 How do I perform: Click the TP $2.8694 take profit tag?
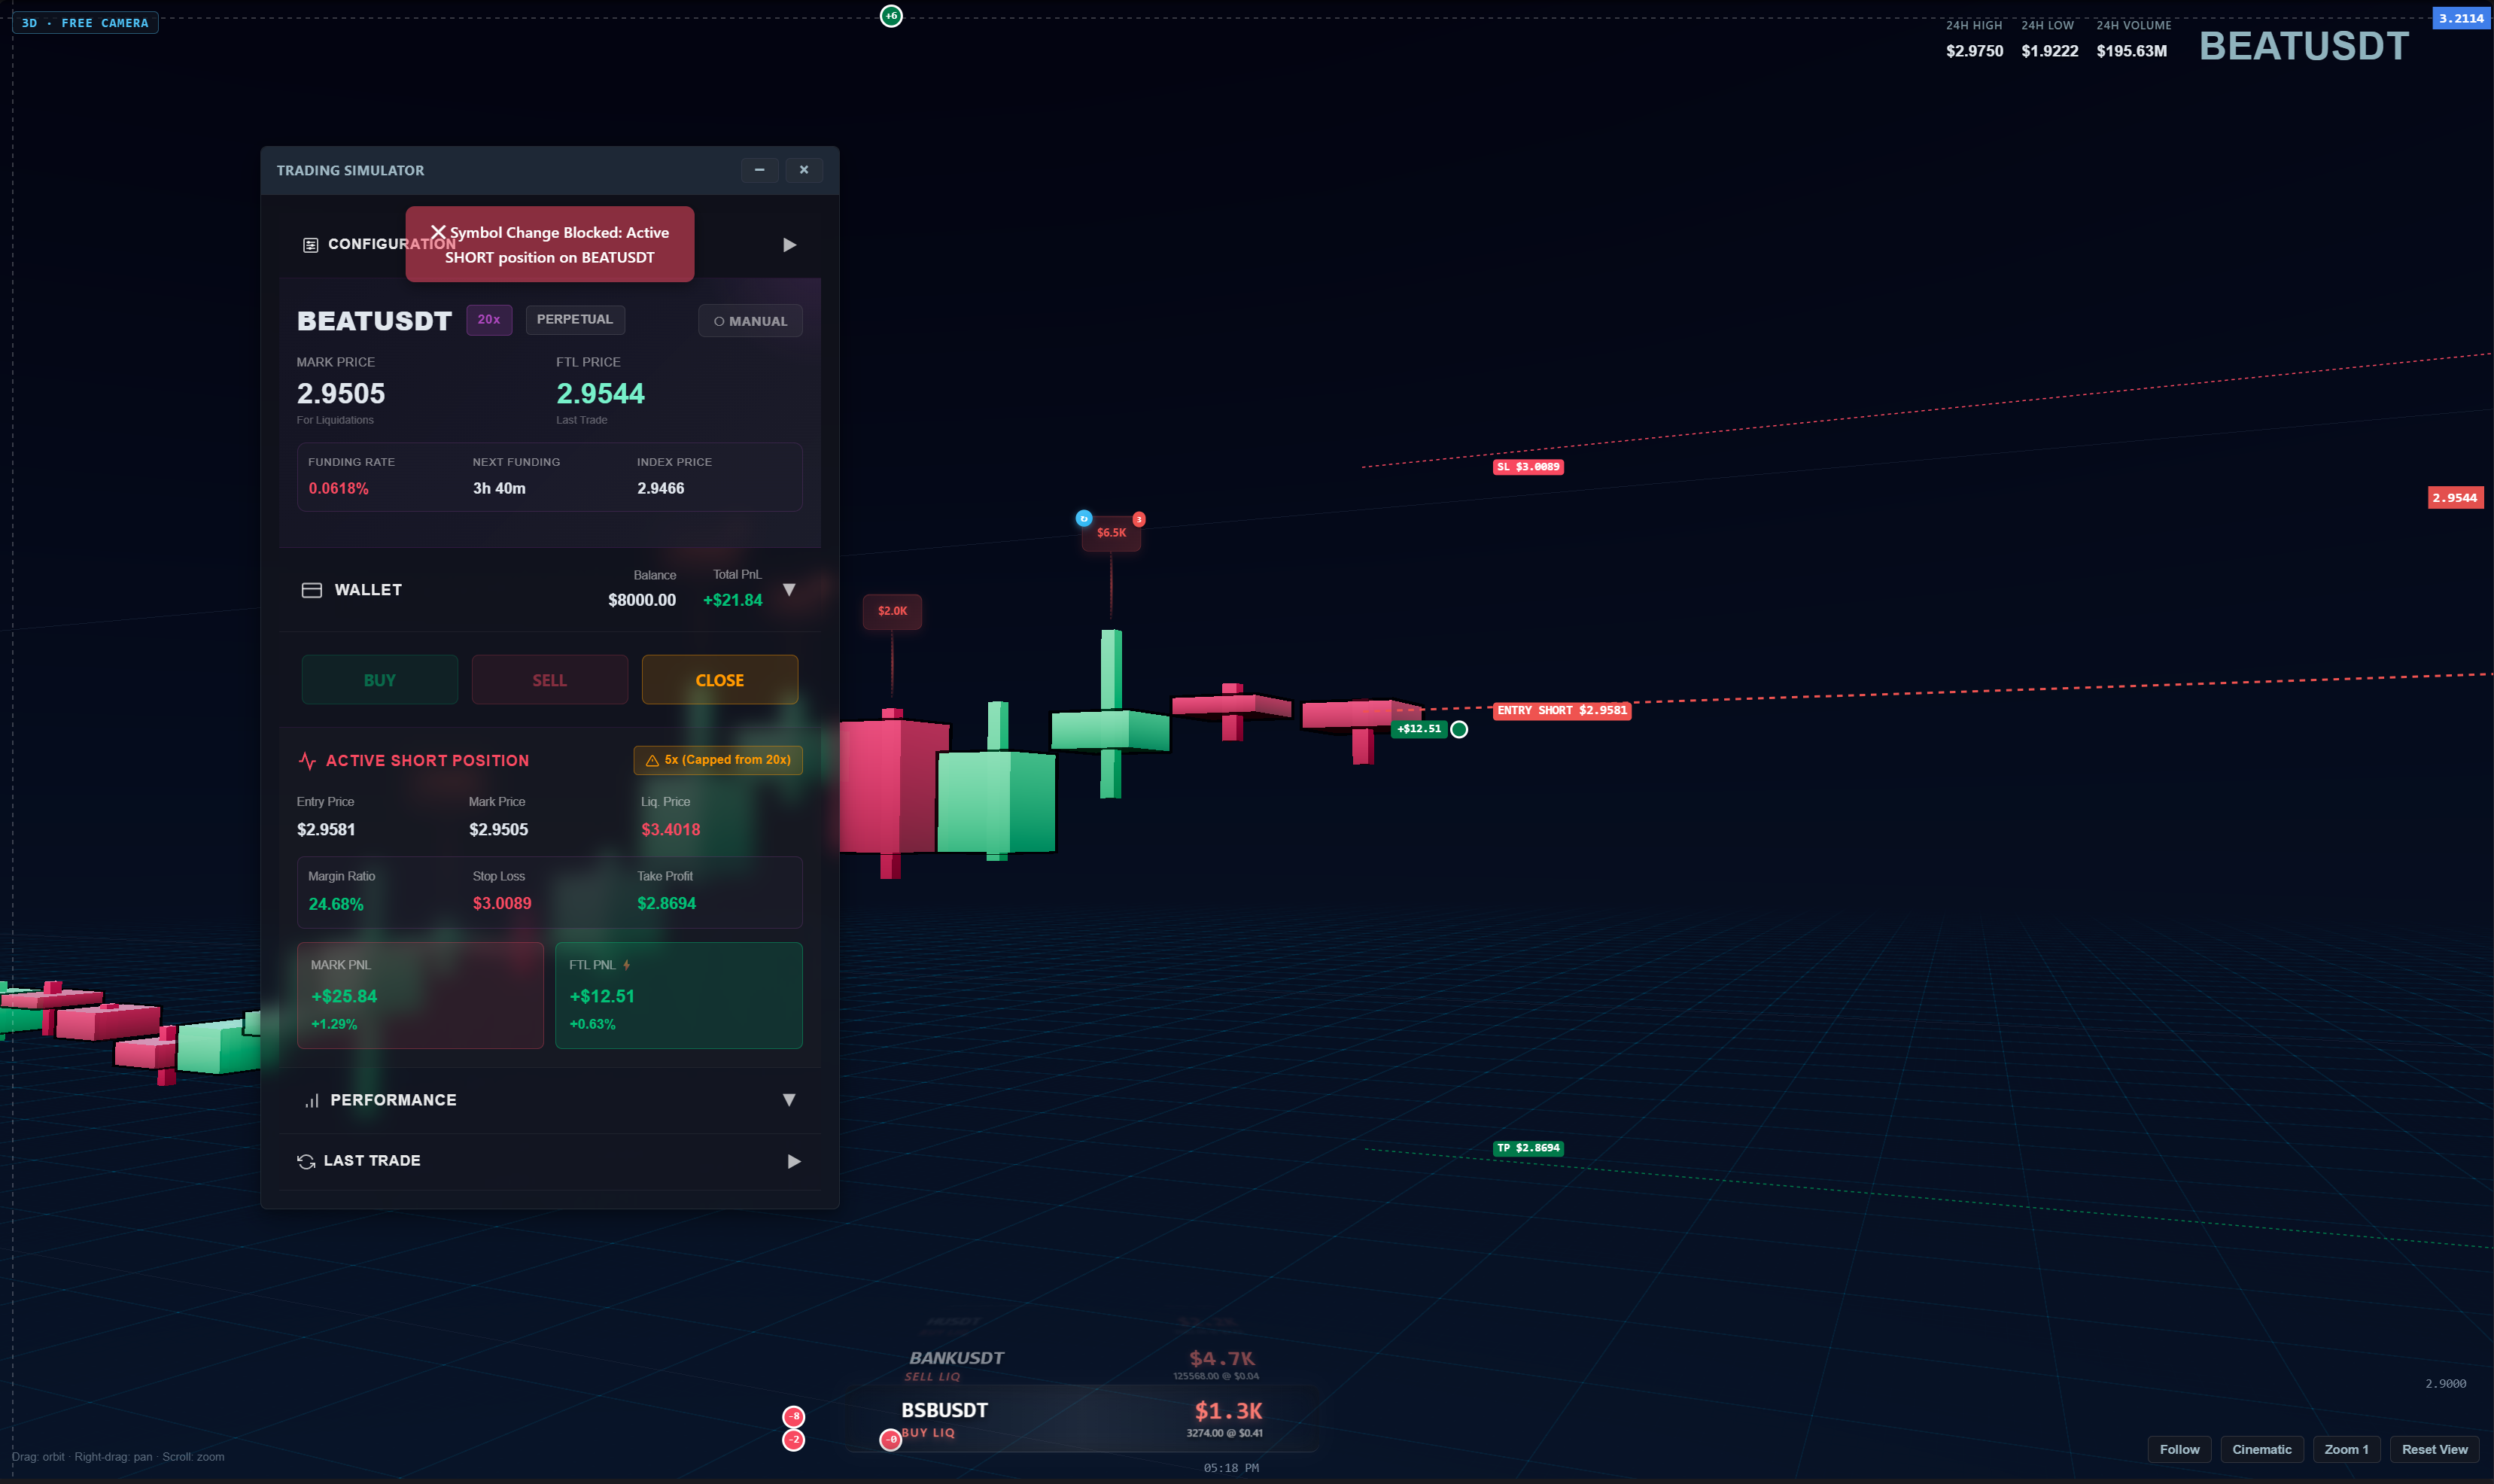tap(1528, 1148)
